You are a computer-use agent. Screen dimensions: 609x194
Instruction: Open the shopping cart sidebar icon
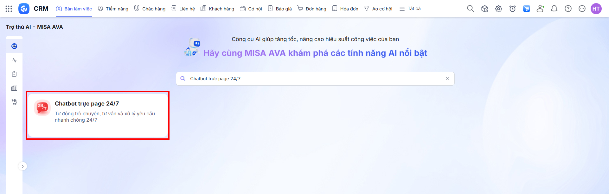pos(14,102)
